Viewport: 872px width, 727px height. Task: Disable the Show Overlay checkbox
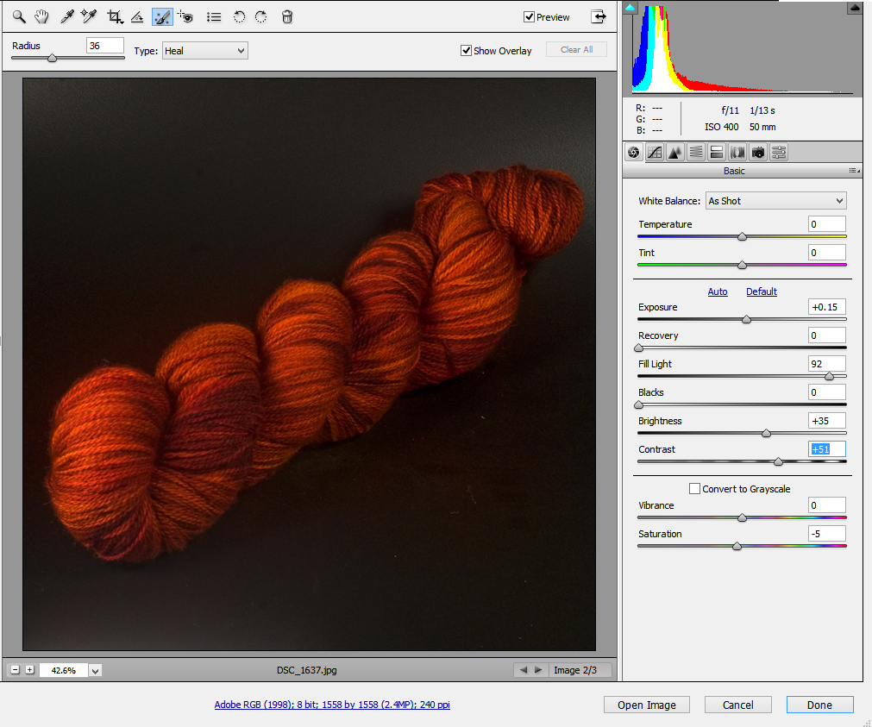coord(467,51)
